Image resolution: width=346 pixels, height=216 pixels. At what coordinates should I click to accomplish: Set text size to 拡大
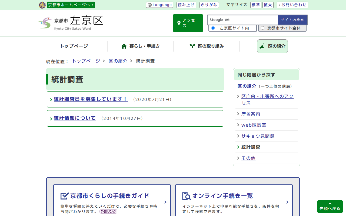click(268, 5)
